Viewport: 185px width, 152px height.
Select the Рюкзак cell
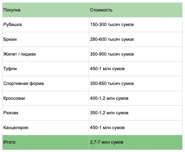(45, 113)
